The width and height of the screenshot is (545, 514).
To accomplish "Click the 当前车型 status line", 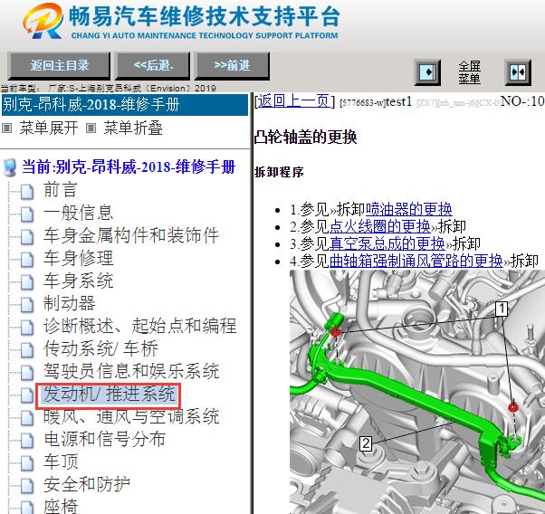I will coord(108,88).
